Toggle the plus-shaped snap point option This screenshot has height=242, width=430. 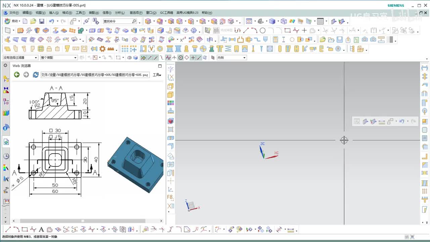coord(193,58)
